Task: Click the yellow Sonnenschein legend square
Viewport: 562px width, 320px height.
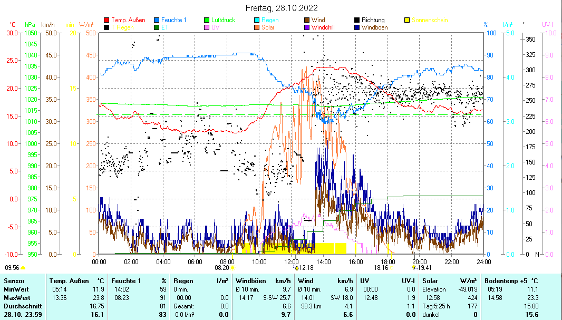Action: [408, 20]
